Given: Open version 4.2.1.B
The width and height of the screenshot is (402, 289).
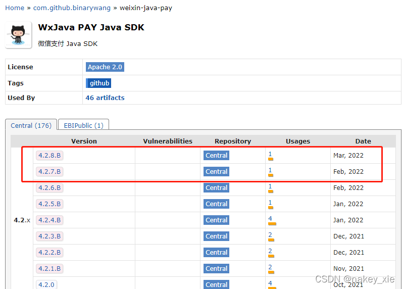Looking at the screenshot, I should click(49, 268).
